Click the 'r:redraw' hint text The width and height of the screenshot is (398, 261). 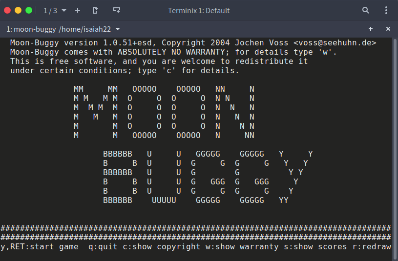point(372,247)
